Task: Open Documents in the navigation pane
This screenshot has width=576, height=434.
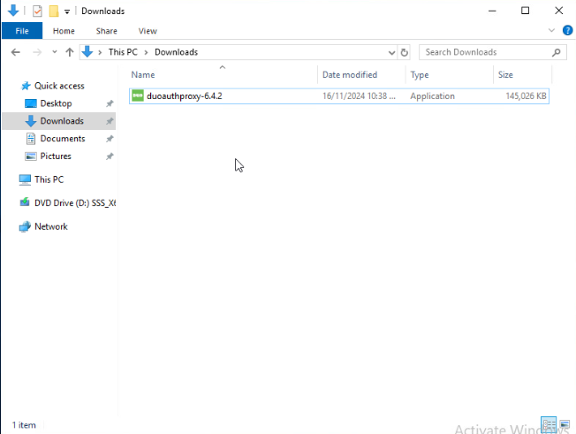Action: pos(63,139)
